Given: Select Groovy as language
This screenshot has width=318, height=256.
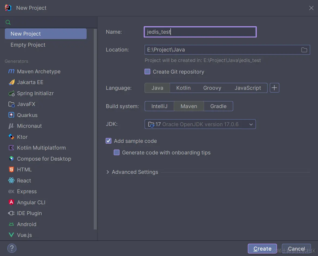Looking at the screenshot, I should pos(212,88).
